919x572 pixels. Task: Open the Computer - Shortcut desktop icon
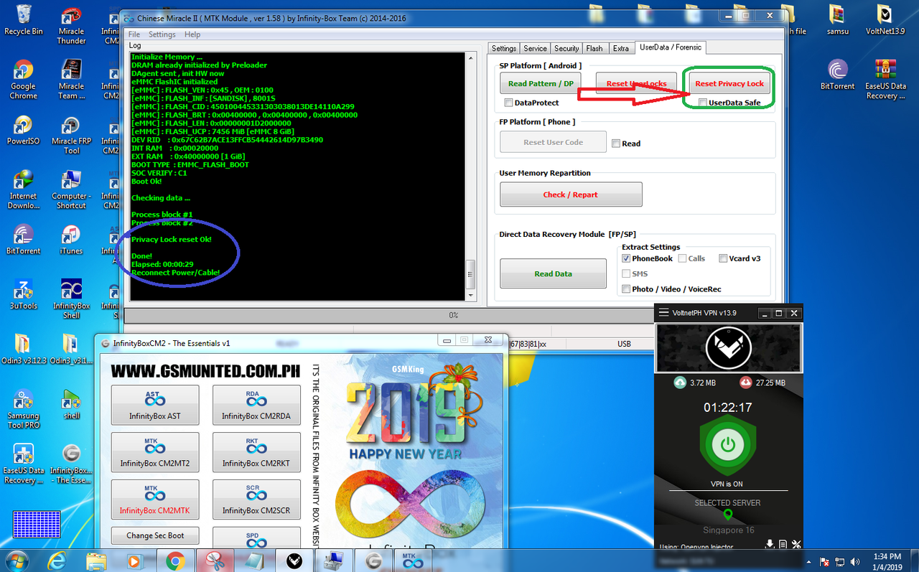tap(71, 189)
